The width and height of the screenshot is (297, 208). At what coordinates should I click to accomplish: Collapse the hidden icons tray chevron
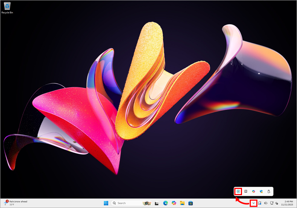click(253, 203)
